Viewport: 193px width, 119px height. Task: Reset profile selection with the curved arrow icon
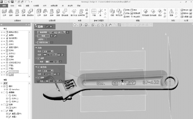55,36
